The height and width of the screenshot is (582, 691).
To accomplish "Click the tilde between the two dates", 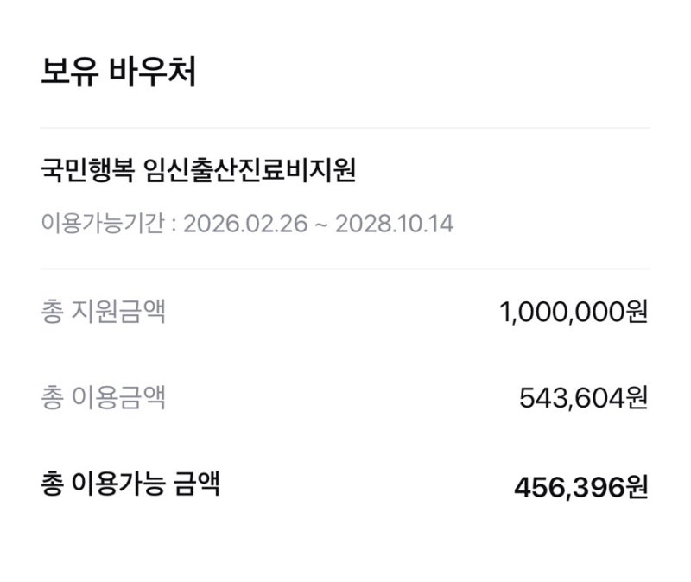I will click(x=321, y=225).
